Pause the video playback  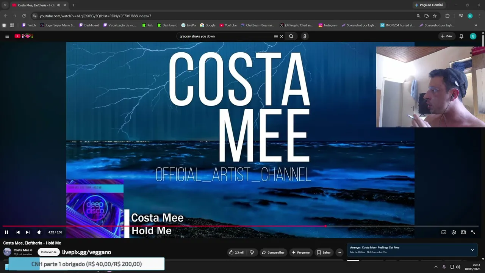(6, 232)
